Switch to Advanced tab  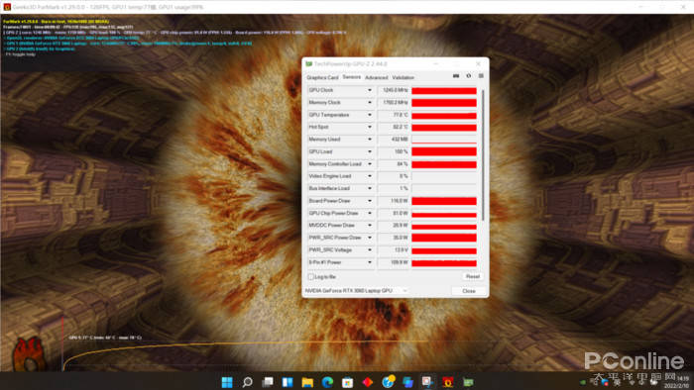376,77
